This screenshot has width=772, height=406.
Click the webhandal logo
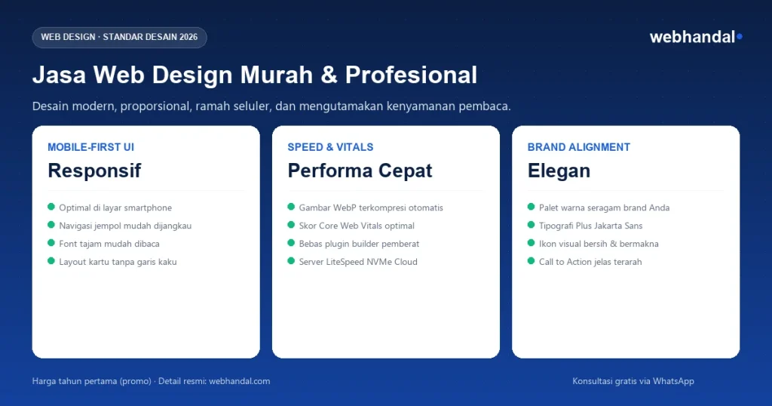pyautogui.click(x=696, y=37)
